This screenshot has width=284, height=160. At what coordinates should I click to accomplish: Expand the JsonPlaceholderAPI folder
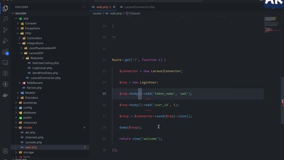click(x=21, y=48)
